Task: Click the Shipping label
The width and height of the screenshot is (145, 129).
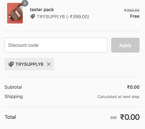Action: pos(14,96)
